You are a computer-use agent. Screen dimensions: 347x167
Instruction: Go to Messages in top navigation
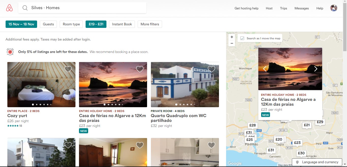tap(302, 8)
